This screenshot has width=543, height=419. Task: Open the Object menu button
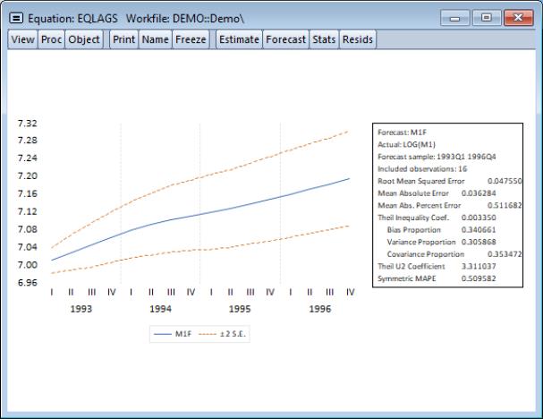84,39
